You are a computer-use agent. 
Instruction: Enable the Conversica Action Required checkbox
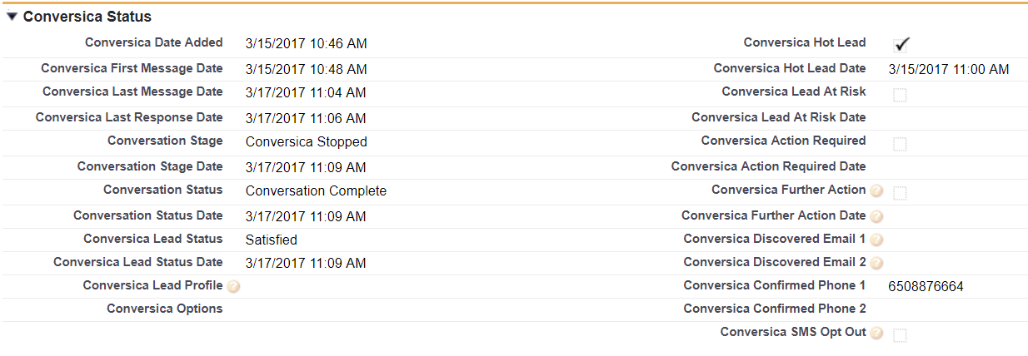coord(900,144)
